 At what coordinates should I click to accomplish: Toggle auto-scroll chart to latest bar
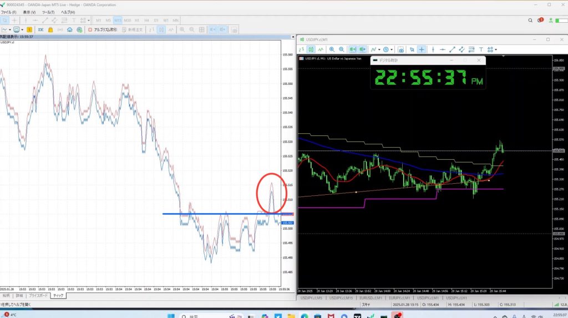tap(353, 49)
